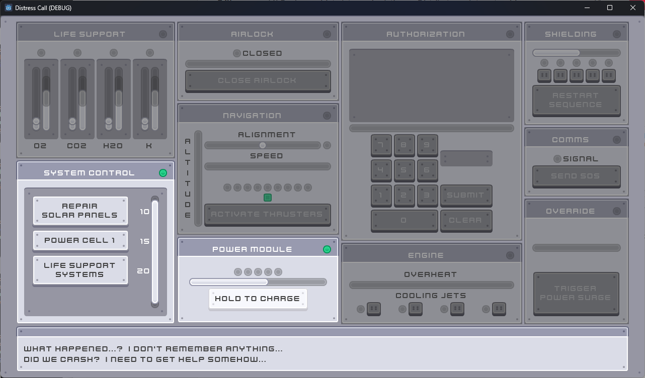645x378 pixels.
Task: Click the green square thruster indicator
Action: (x=268, y=198)
